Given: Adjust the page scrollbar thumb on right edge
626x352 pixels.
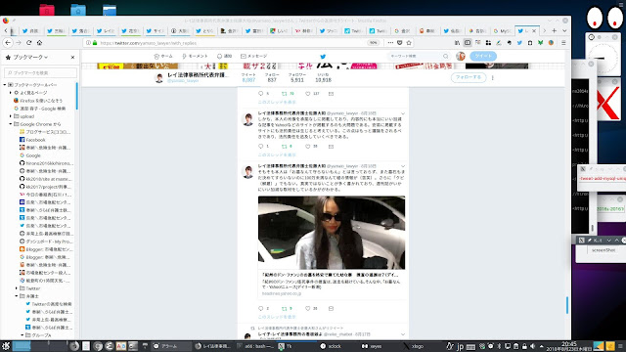Looking at the screenshot, I should [x=567, y=305].
